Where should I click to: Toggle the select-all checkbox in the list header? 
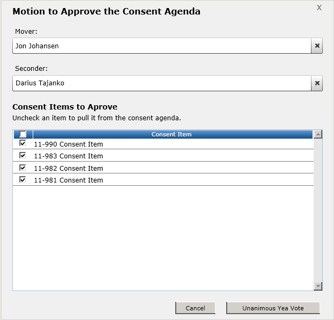click(x=23, y=134)
